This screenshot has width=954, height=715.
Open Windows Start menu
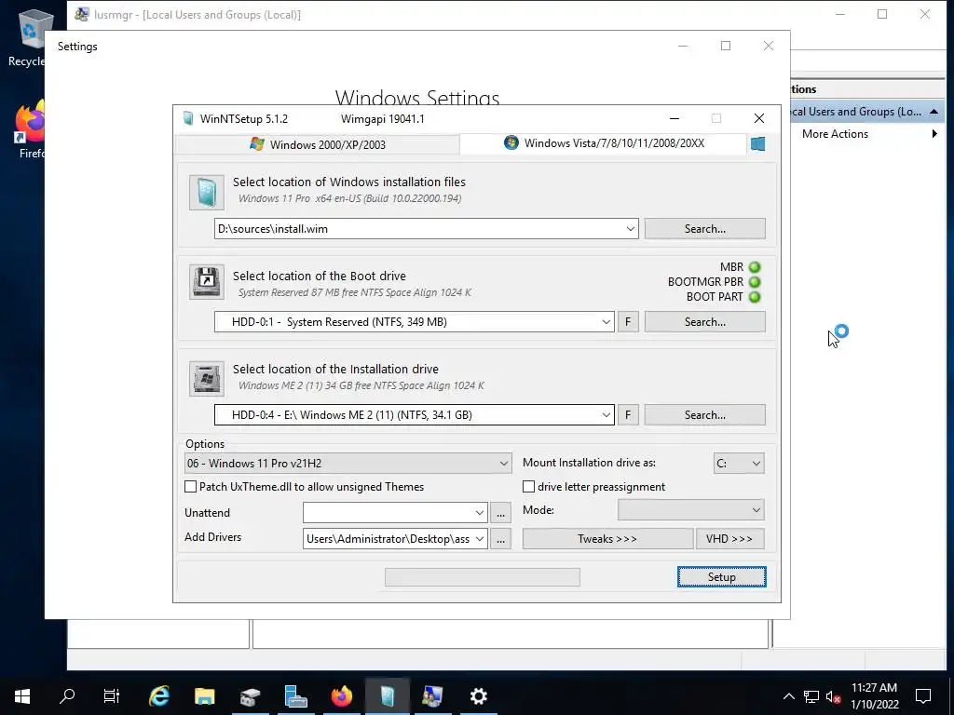coord(22,696)
